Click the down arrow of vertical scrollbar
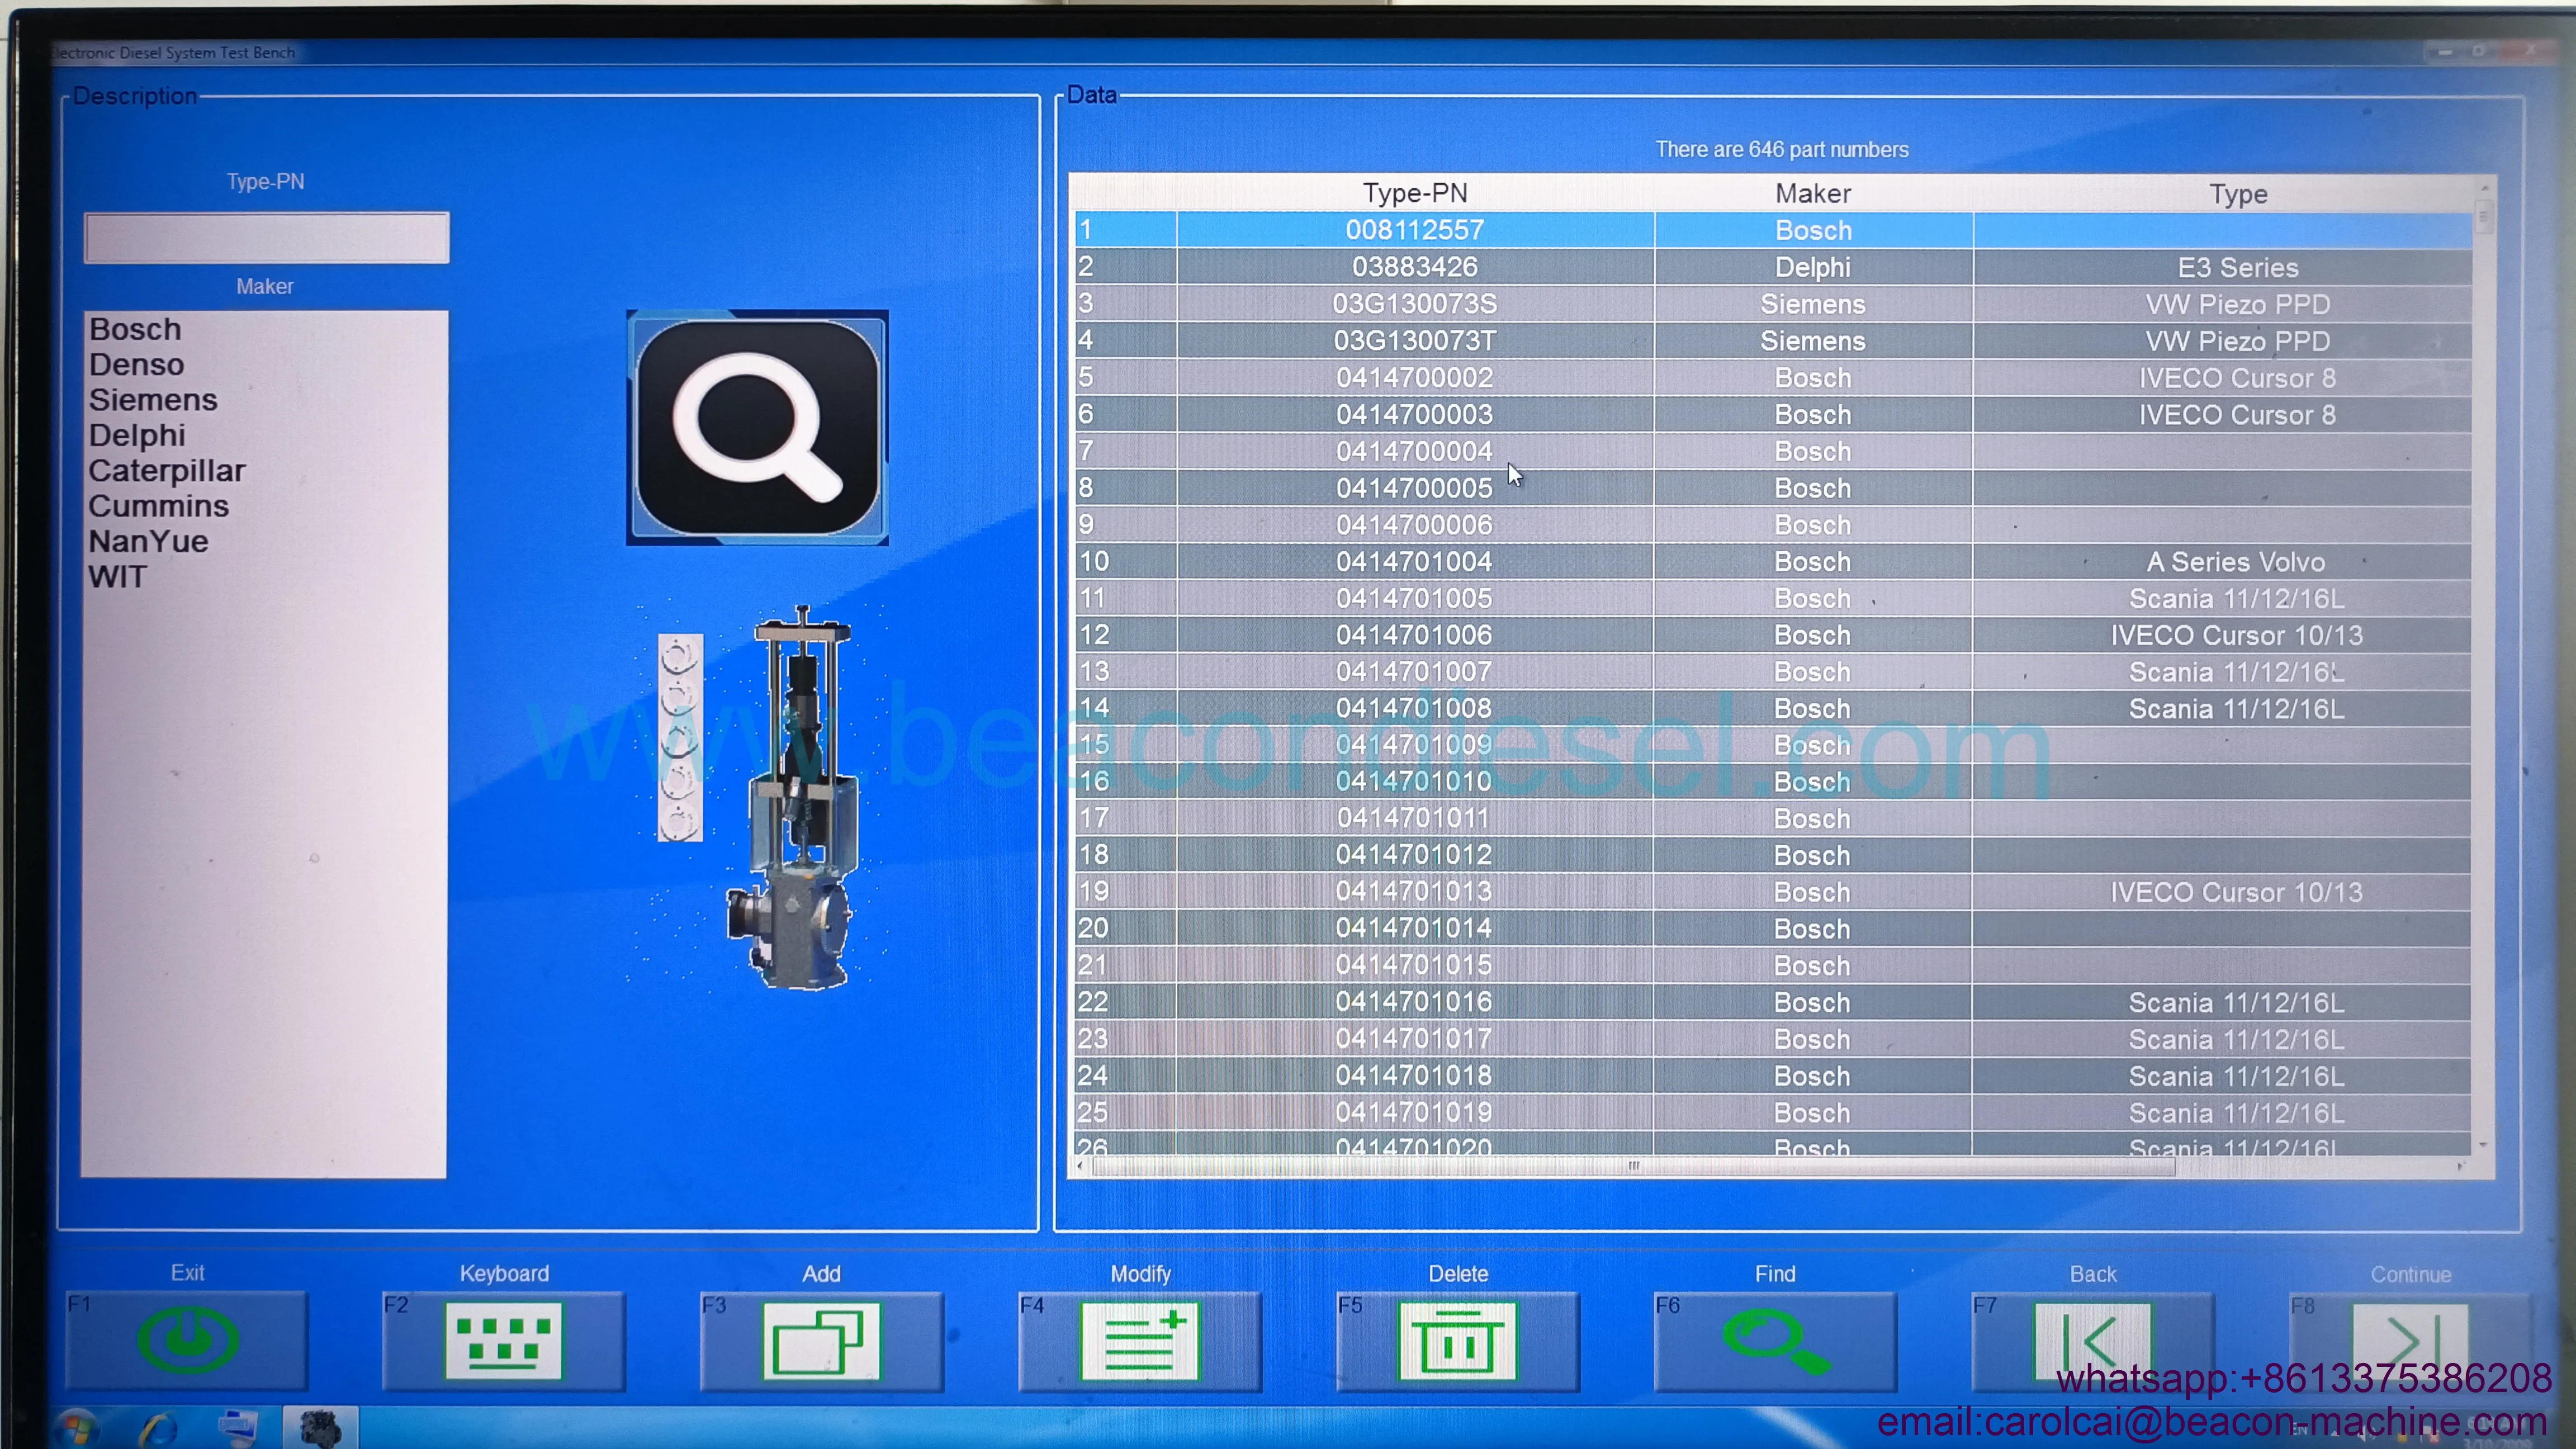This screenshot has height=1449, width=2576. (x=2484, y=1144)
